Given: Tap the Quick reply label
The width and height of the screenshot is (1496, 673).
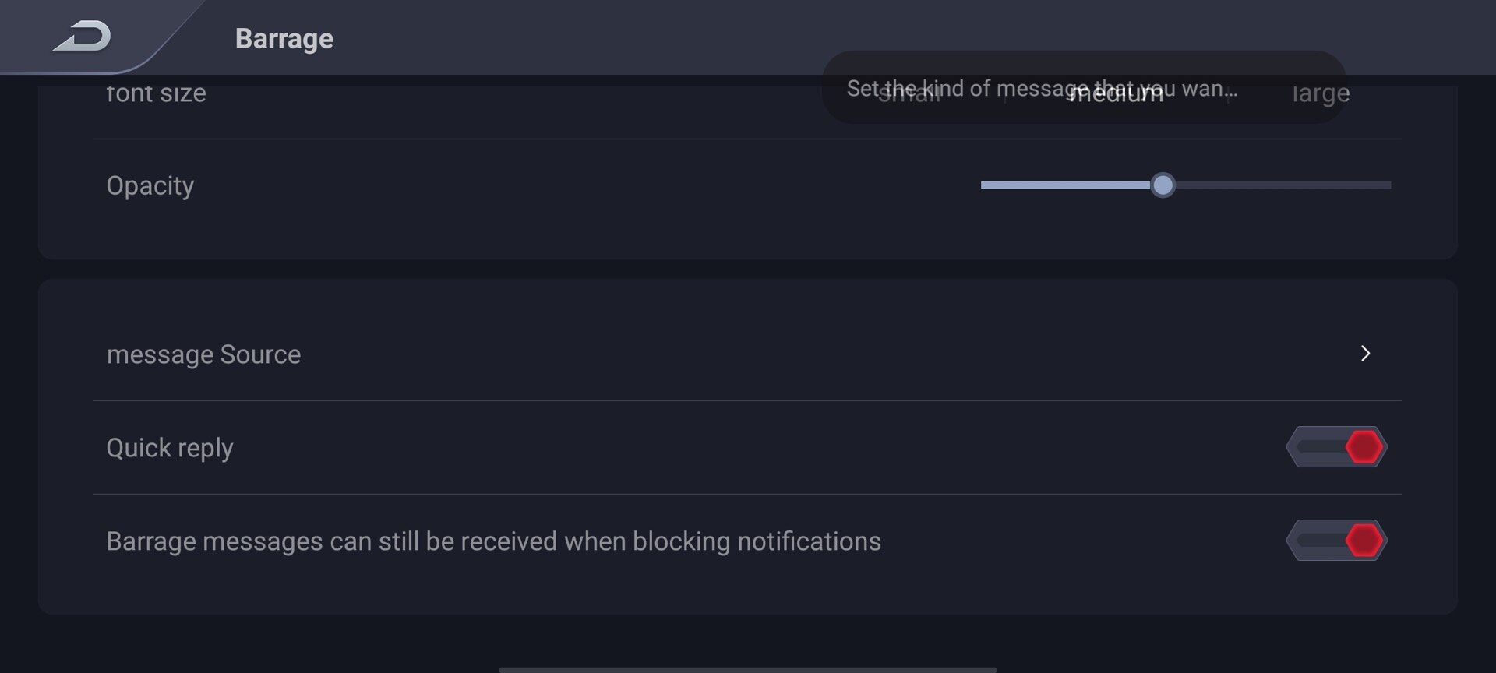Looking at the screenshot, I should (x=170, y=448).
